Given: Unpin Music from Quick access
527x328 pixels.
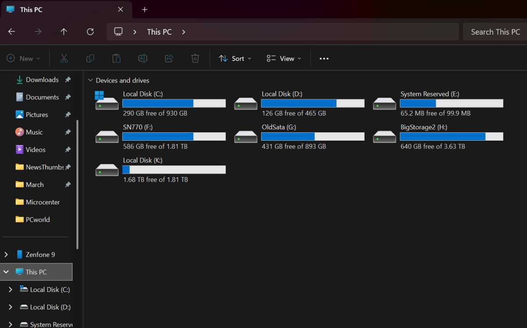Looking at the screenshot, I should tap(68, 132).
